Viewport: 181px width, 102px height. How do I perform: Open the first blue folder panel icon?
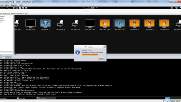[x=23, y=8]
